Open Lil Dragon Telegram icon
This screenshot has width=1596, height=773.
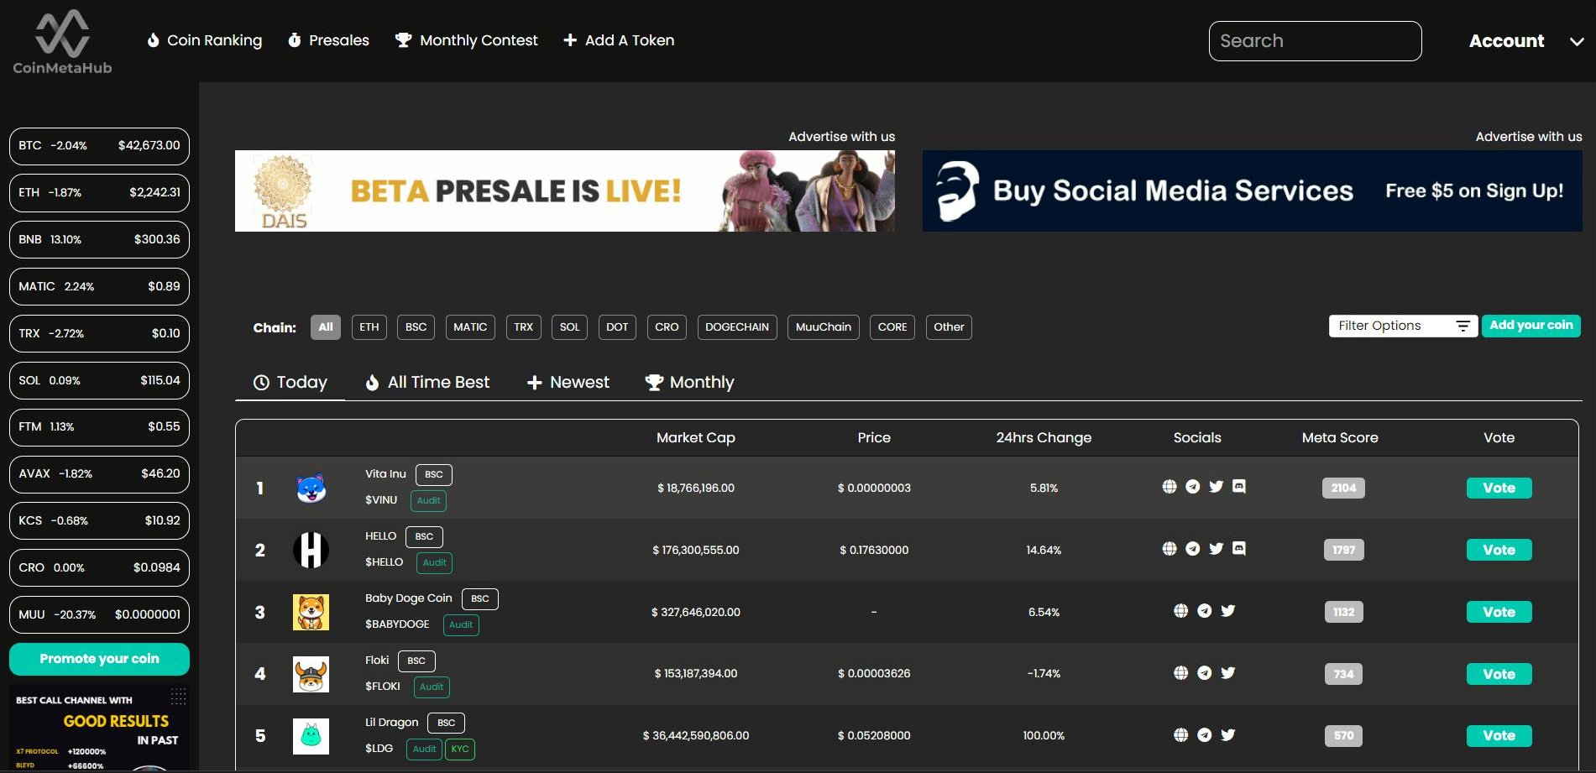coord(1204,734)
